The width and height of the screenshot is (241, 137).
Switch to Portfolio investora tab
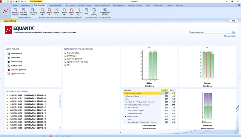coord(85,5)
